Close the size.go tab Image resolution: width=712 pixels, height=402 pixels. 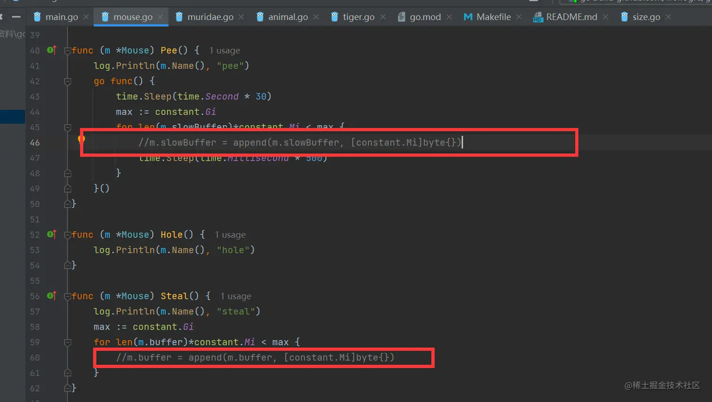[x=668, y=17]
